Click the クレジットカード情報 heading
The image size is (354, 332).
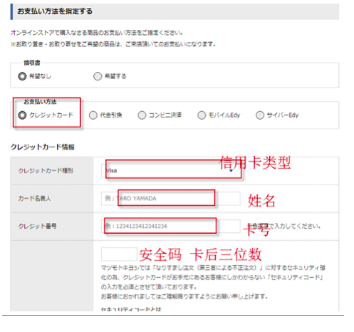(x=43, y=147)
